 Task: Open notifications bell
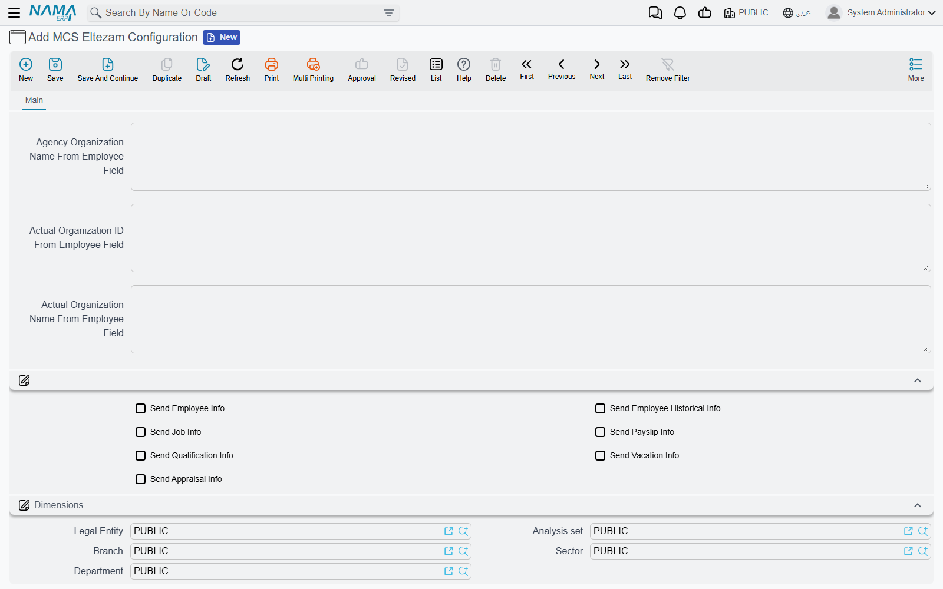pyautogui.click(x=680, y=13)
